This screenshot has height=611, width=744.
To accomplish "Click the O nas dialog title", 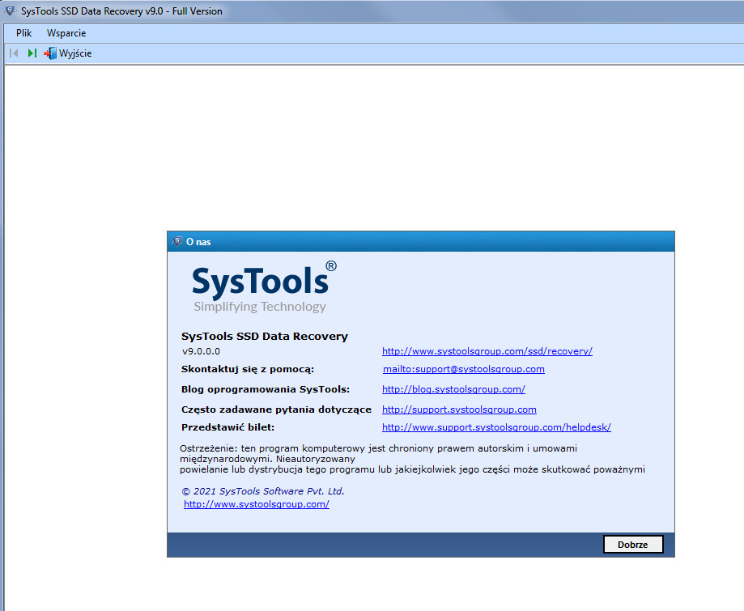I will tap(198, 242).
